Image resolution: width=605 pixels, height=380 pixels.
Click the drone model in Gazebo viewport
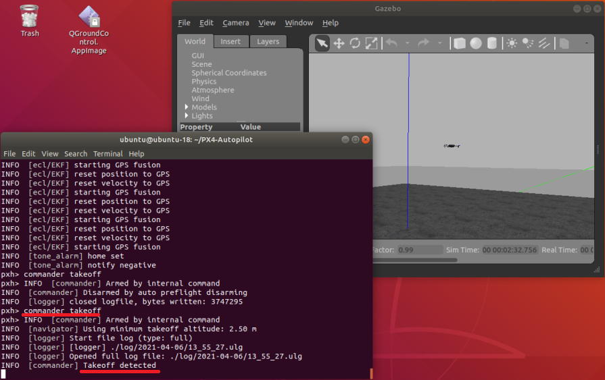tap(452, 146)
